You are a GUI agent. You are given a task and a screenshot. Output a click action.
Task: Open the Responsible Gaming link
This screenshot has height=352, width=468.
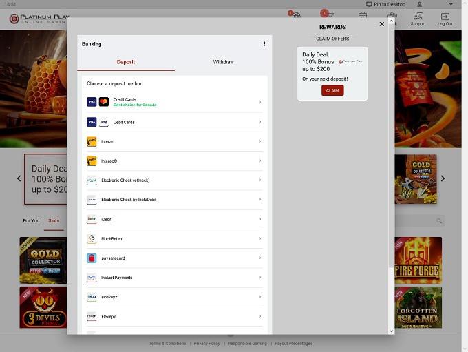click(x=248, y=344)
